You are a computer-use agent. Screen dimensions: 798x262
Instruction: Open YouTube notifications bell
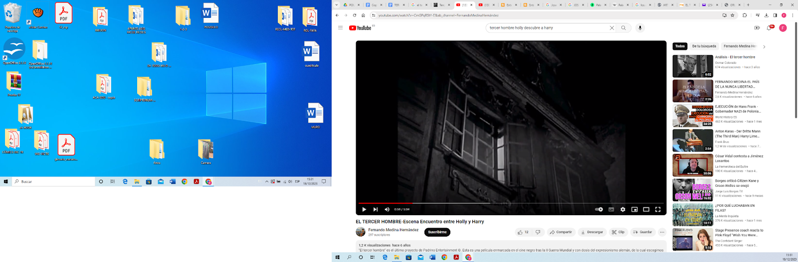770,28
